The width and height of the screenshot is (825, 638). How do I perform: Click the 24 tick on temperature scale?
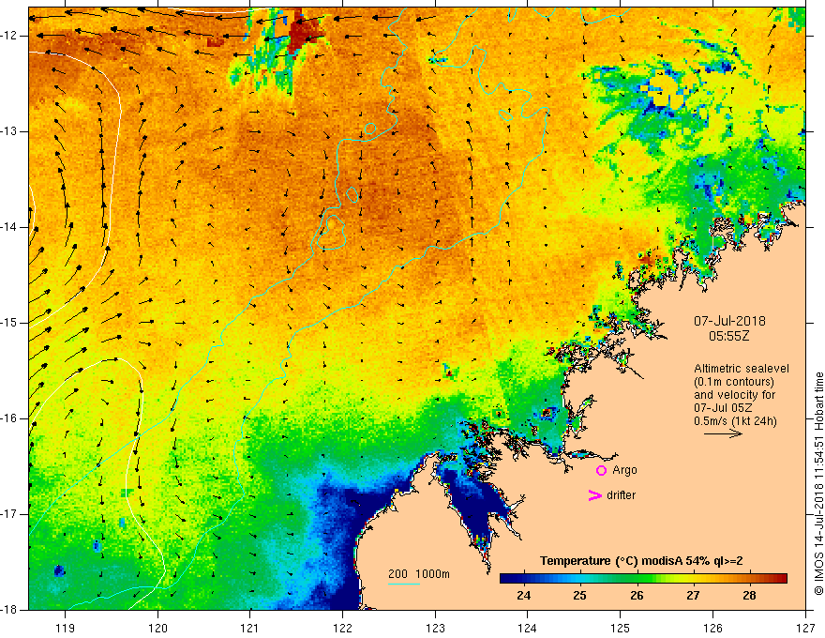click(523, 596)
